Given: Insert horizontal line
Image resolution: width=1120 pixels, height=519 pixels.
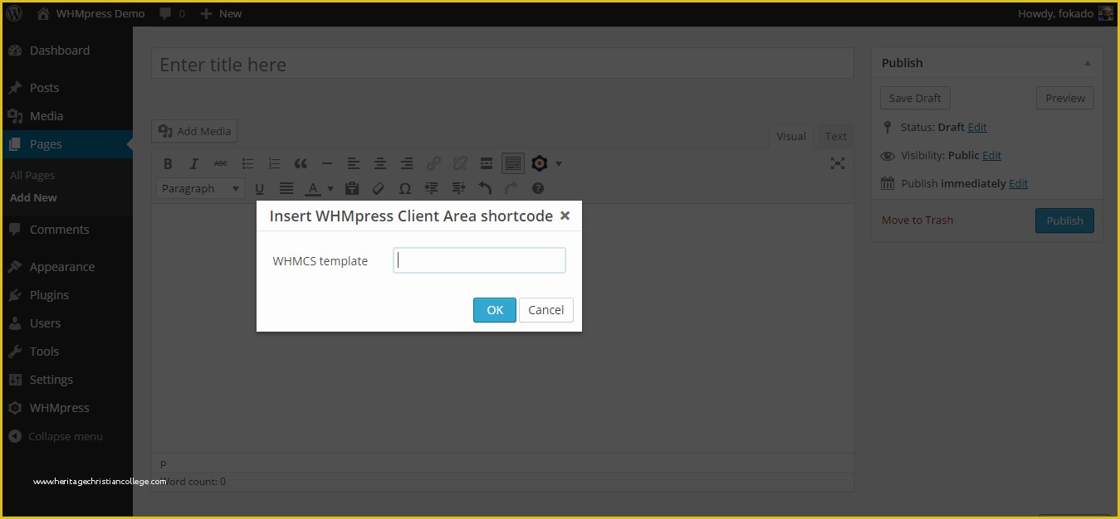Looking at the screenshot, I should point(327,163).
